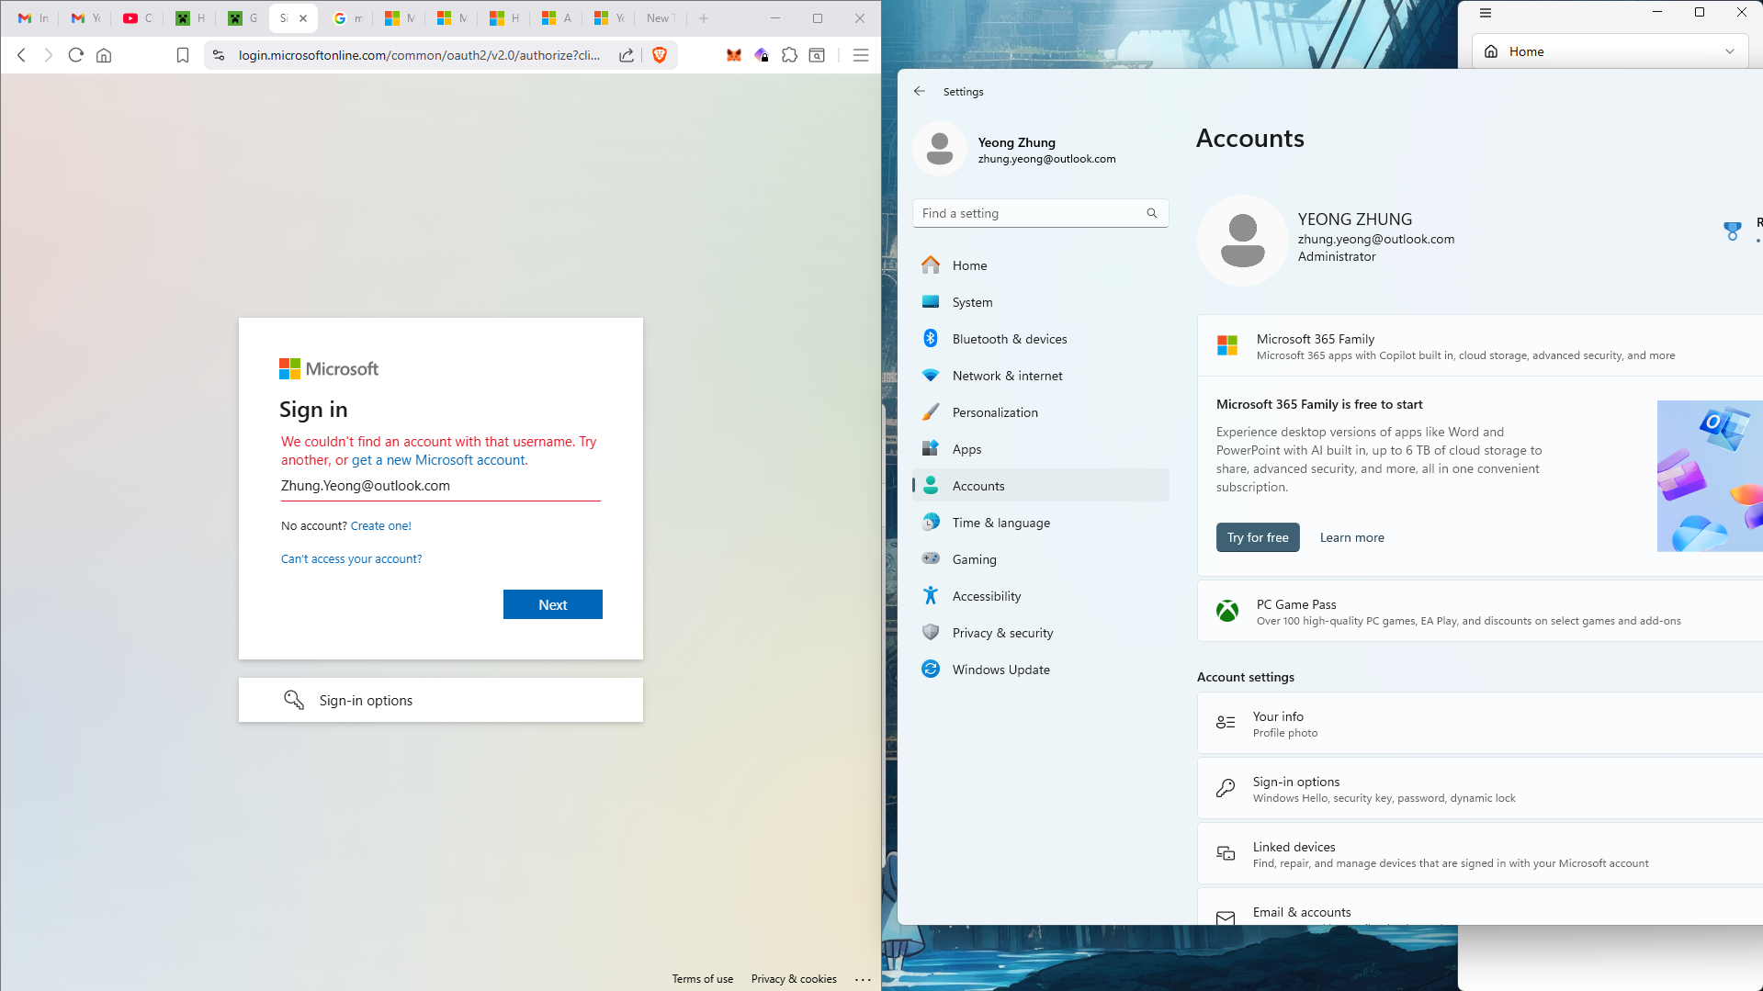This screenshot has height=991, width=1763.
Task: View site information icon beside the URL
Action: pyautogui.click(x=219, y=55)
